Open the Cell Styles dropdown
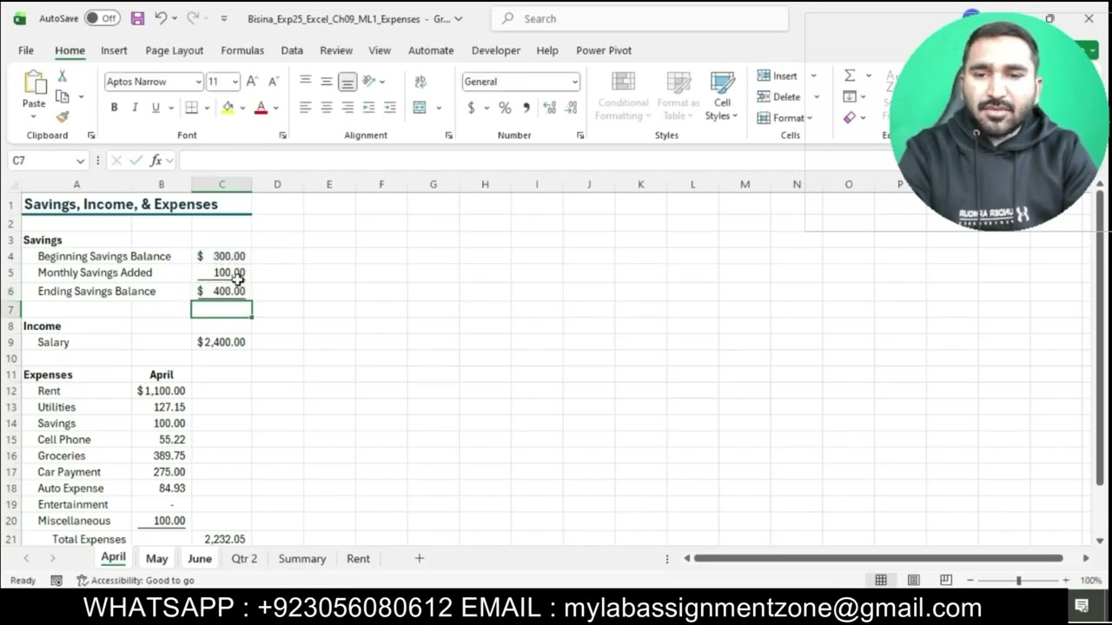Viewport: 1112px width, 625px height. [722, 96]
